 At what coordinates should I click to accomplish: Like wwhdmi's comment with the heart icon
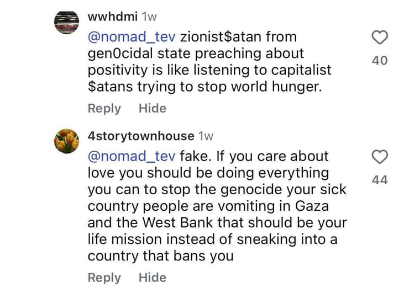(380, 38)
